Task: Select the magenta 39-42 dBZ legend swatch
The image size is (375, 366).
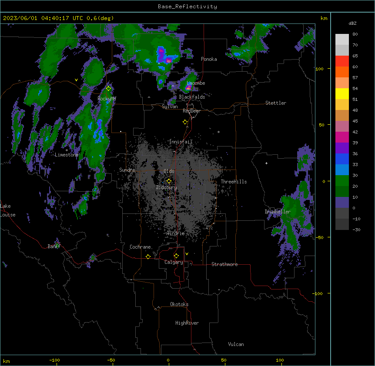Action: [x=342, y=137]
